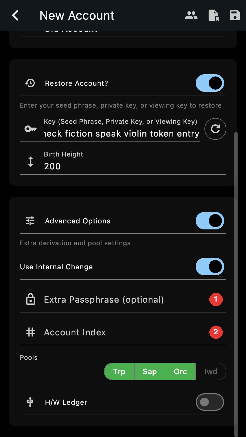Turn off Use Internal Change
The image size is (246, 437).
[210, 267]
